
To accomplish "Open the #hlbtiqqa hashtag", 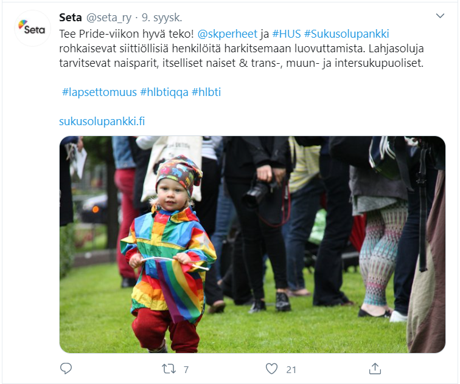I will pyautogui.click(x=164, y=92).
